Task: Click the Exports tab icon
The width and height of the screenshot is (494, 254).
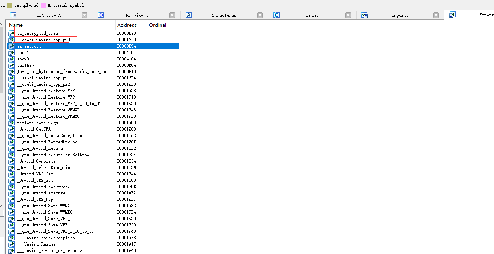Action: click(x=452, y=15)
